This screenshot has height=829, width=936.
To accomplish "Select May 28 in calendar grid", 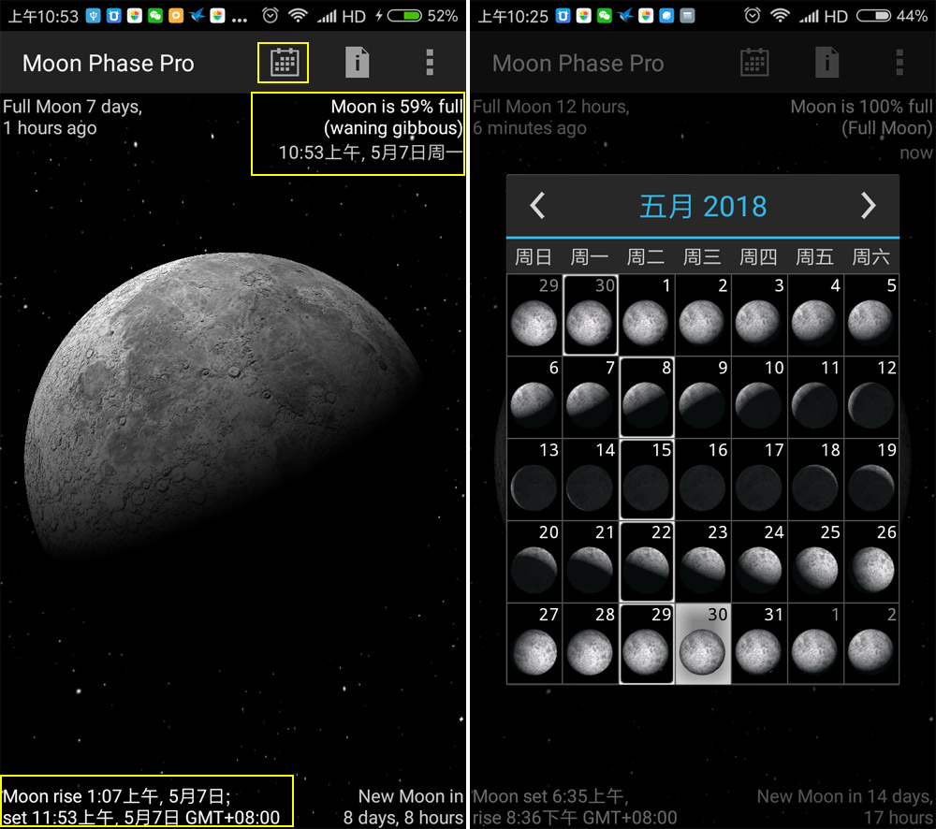I will 591,644.
